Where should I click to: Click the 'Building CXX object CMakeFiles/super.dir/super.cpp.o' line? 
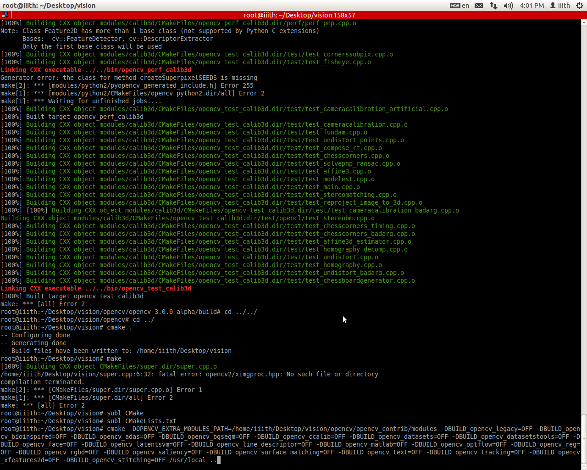tap(109, 366)
